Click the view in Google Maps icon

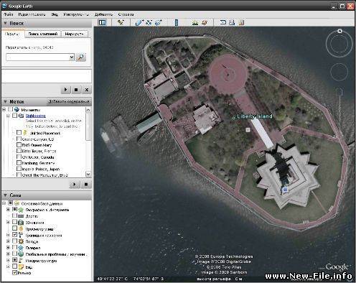click(241, 22)
